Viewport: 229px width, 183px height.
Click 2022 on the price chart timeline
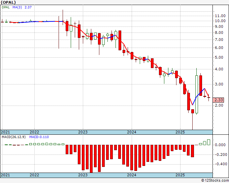point(34,132)
